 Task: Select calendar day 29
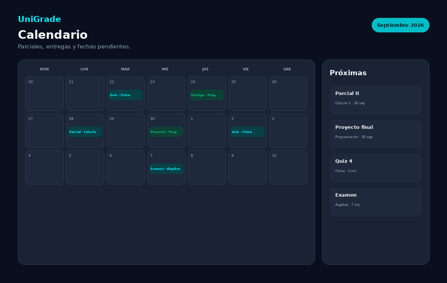coord(126,130)
